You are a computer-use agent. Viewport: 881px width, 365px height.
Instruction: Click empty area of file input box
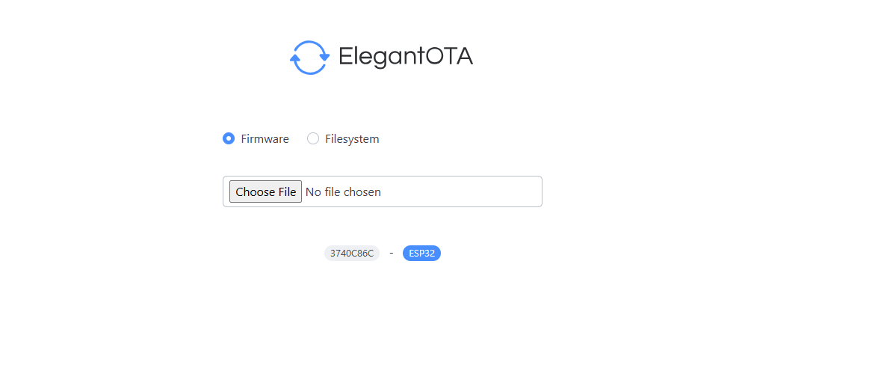coord(463,192)
